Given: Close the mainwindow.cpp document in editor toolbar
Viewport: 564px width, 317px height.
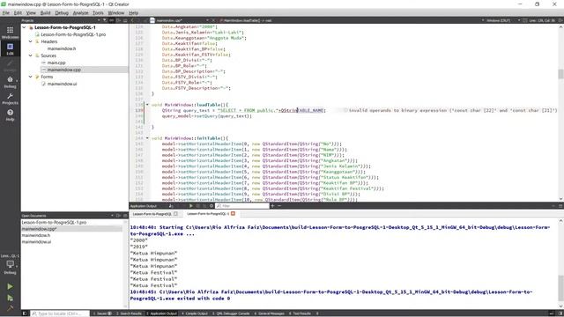Looking at the screenshot, I should [x=213, y=20].
